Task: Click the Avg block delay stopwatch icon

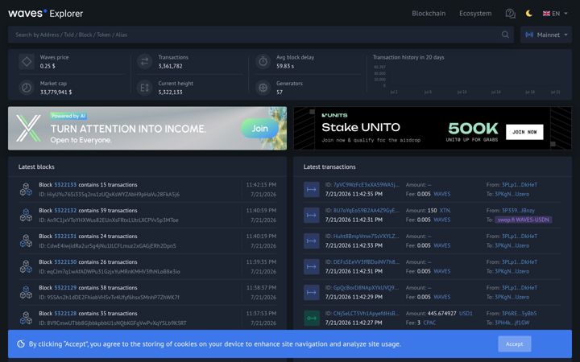Action: 263,62
